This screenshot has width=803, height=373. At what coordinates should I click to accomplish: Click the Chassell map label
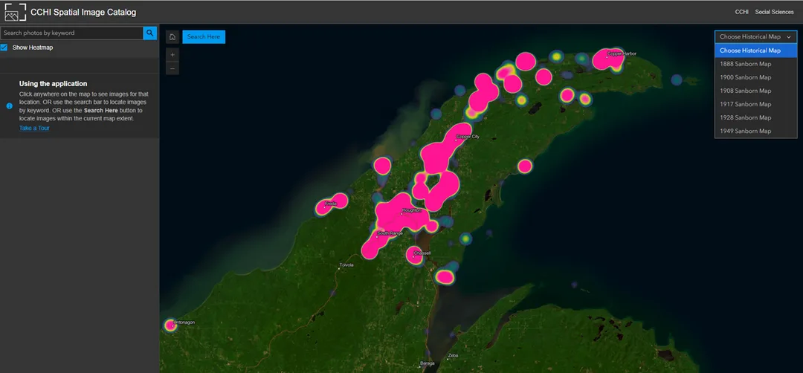[422, 253]
